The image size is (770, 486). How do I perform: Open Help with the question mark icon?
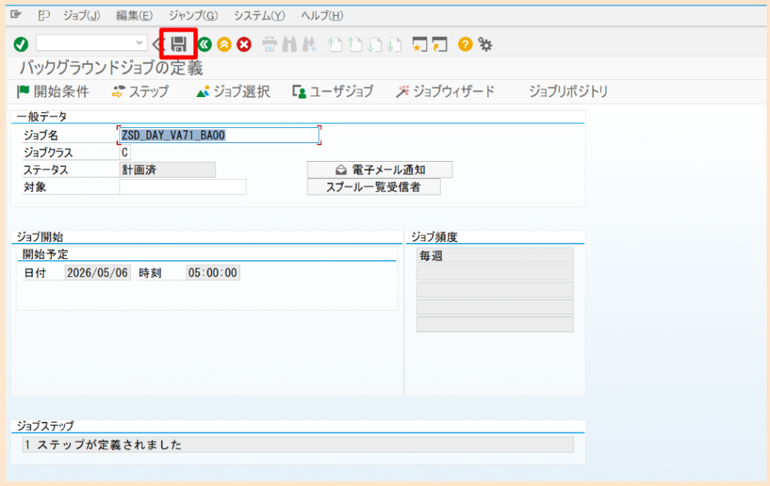click(465, 44)
